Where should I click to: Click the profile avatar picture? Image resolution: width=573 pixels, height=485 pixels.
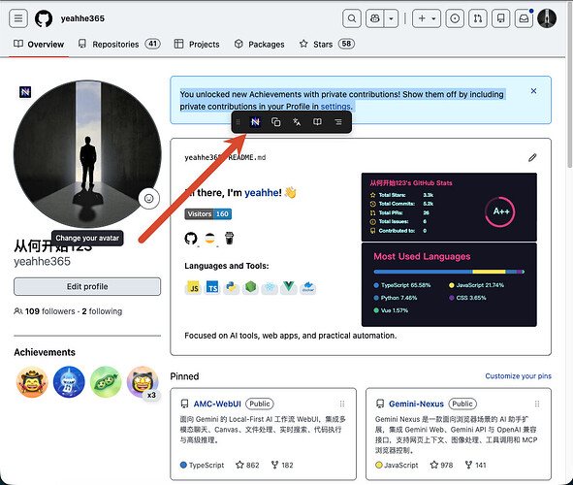click(87, 154)
